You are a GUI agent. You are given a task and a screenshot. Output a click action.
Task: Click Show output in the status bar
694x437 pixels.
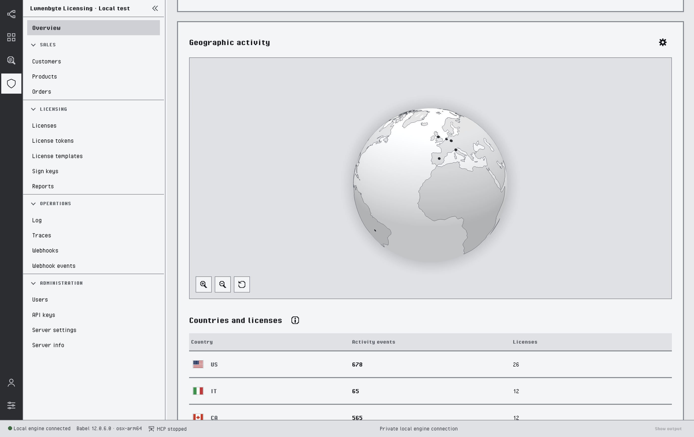668,429
